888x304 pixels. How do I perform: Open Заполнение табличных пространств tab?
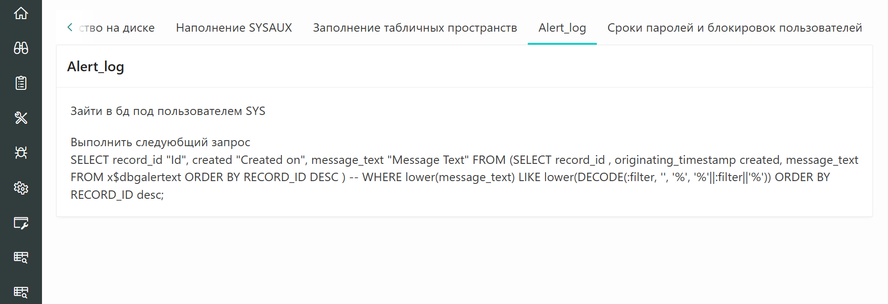(415, 28)
